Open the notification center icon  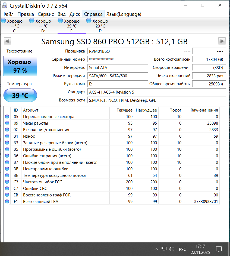point(219,249)
